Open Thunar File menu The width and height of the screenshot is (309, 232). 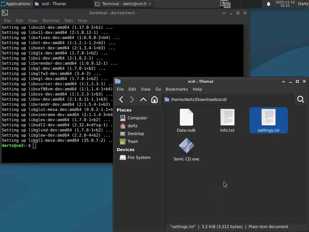coord(120,89)
